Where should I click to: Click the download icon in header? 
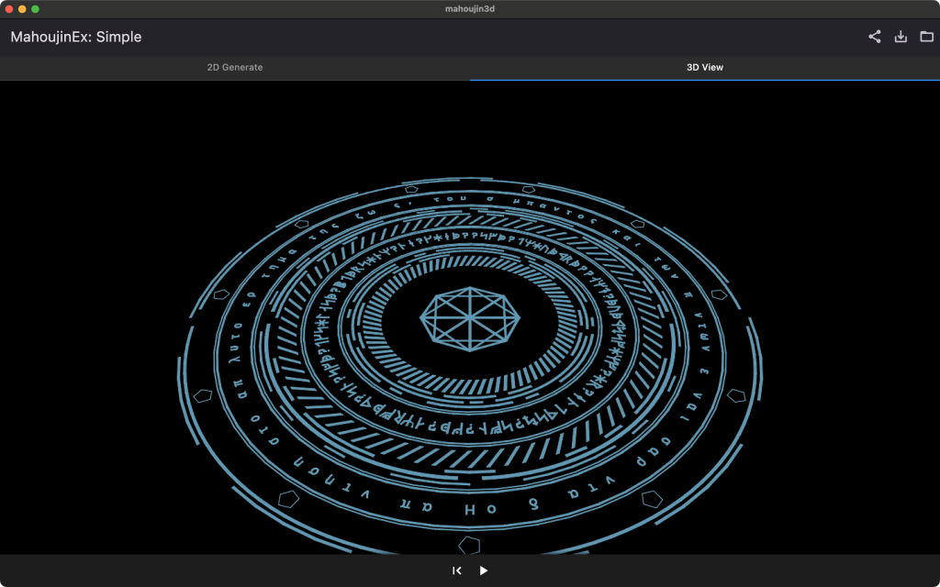coord(901,37)
